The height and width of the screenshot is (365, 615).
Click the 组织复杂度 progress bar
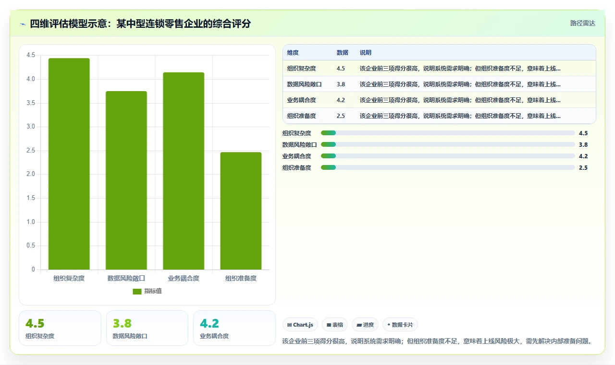click(x=448, y=133)
